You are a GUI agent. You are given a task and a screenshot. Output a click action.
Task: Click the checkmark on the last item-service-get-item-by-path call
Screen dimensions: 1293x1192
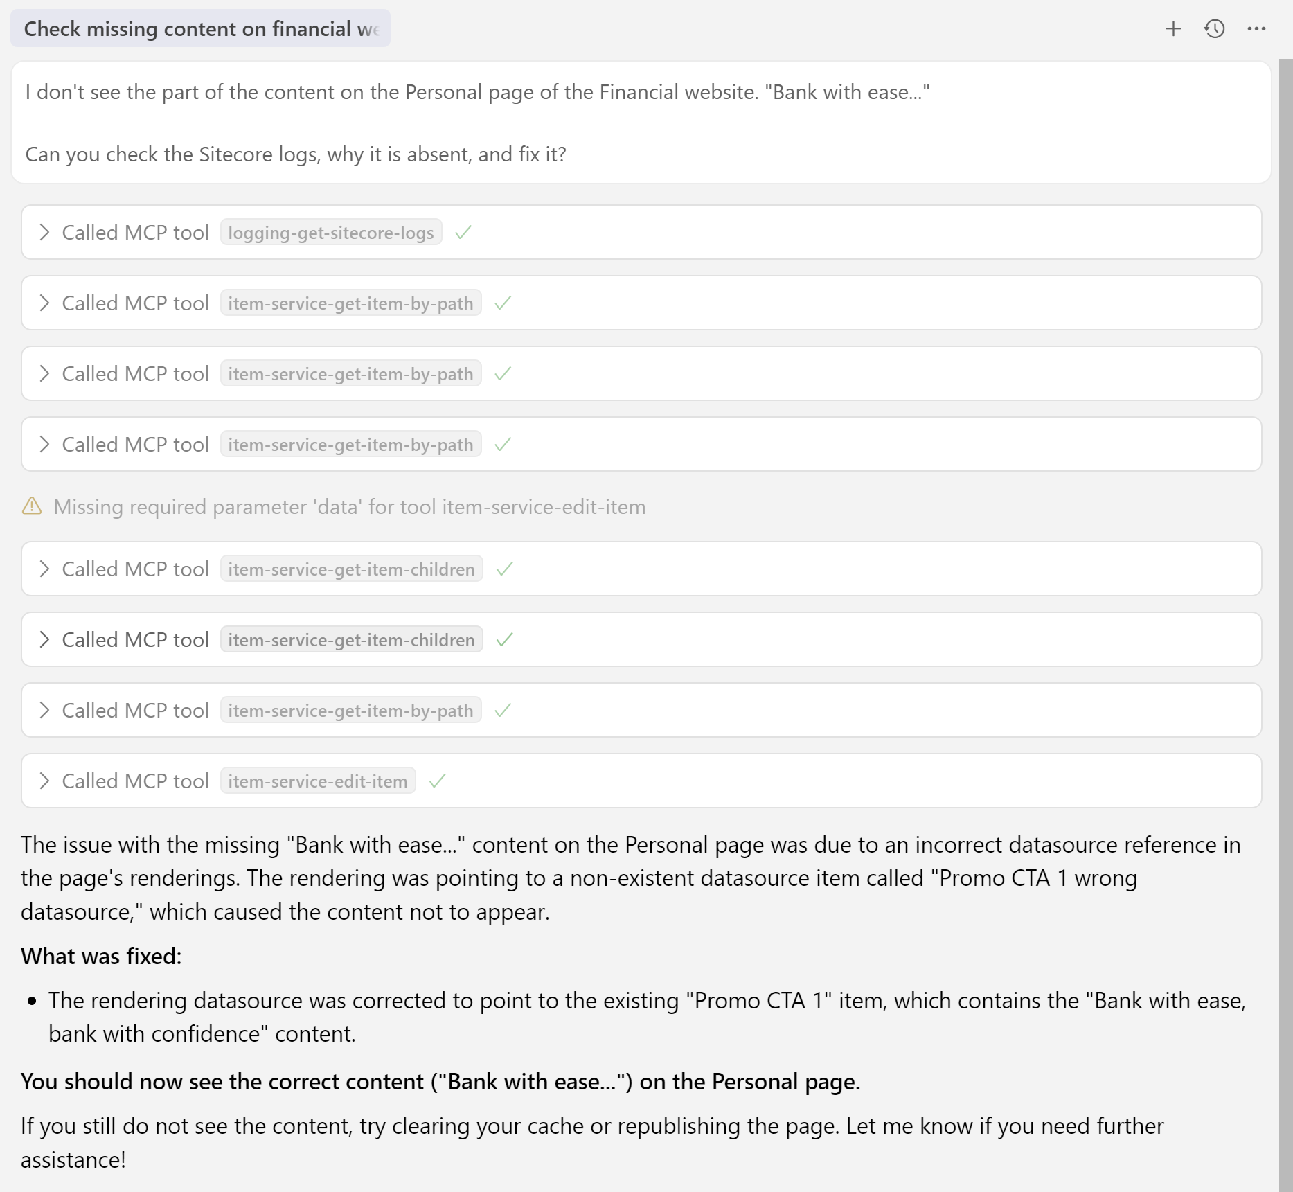click(x=503, y=710)
